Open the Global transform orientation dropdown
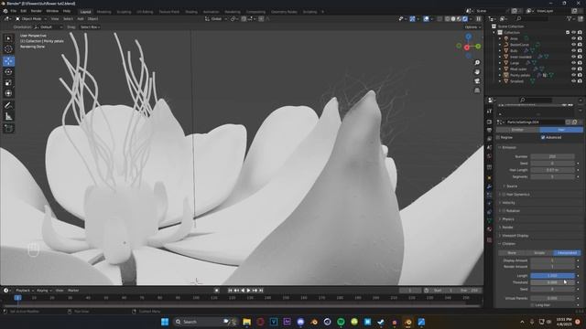The width and height of the screenshot is (586, 329). pyautogui.click(x=216, y=18)
